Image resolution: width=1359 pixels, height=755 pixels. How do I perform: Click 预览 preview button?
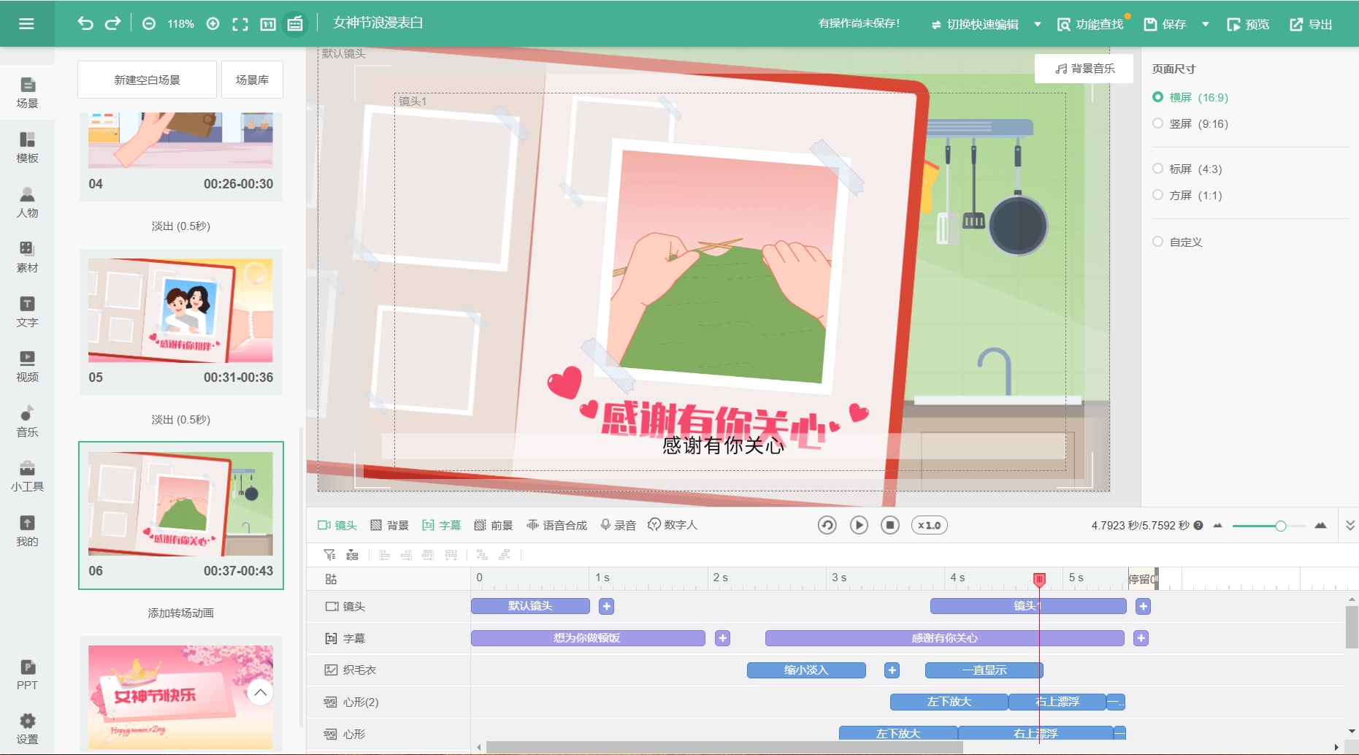pyautogui.click(x=1248, y=24)
